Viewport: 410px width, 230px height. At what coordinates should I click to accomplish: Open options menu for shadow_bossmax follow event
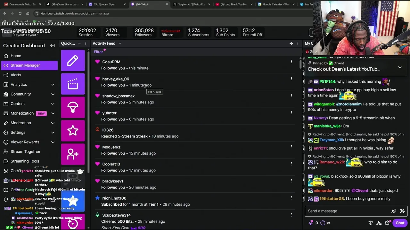pos(291,96)
